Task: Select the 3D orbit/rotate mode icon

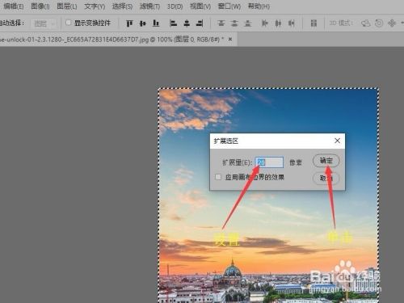Action: pos(365,23)
